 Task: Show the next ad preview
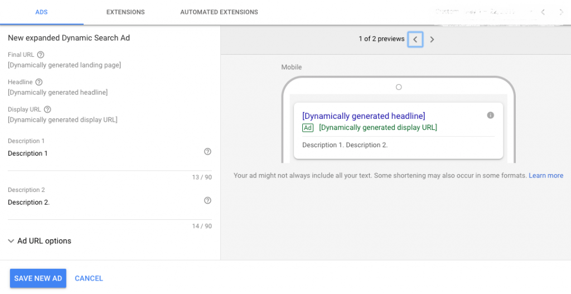pos(432,40)
